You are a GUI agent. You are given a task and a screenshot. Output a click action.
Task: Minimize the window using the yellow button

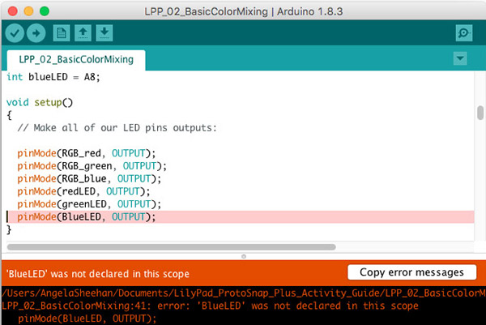[29, 8]
